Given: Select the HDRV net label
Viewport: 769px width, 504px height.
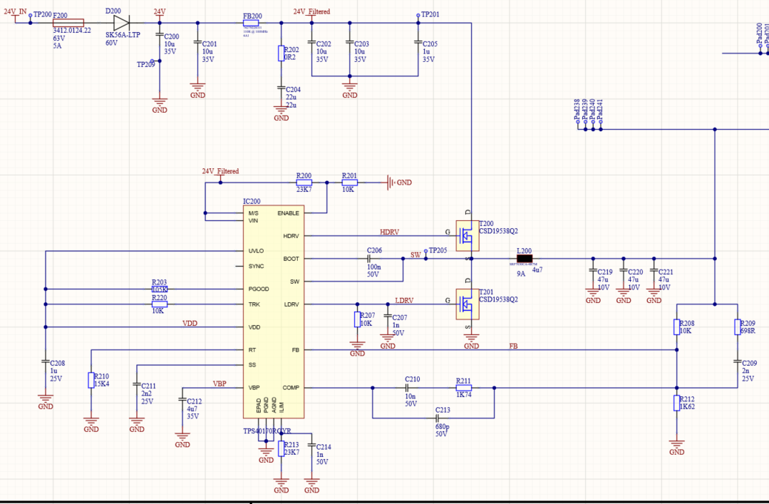Looking at the screenshot, I should 389,232.
